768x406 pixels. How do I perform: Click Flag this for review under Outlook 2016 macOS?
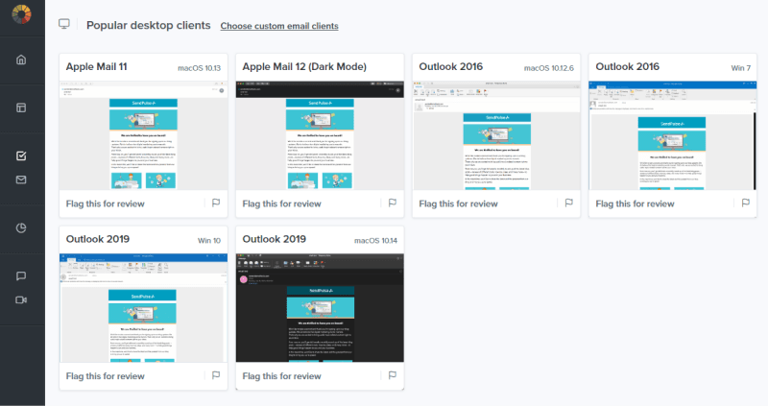pyautogui.click(x=458, y=203)
